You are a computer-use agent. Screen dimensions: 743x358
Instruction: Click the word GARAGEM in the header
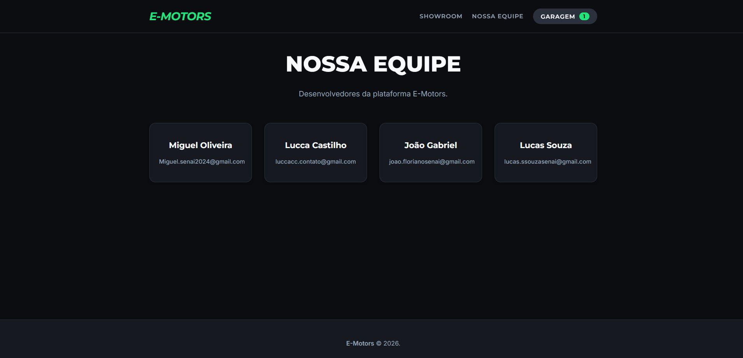pos(558,16)
